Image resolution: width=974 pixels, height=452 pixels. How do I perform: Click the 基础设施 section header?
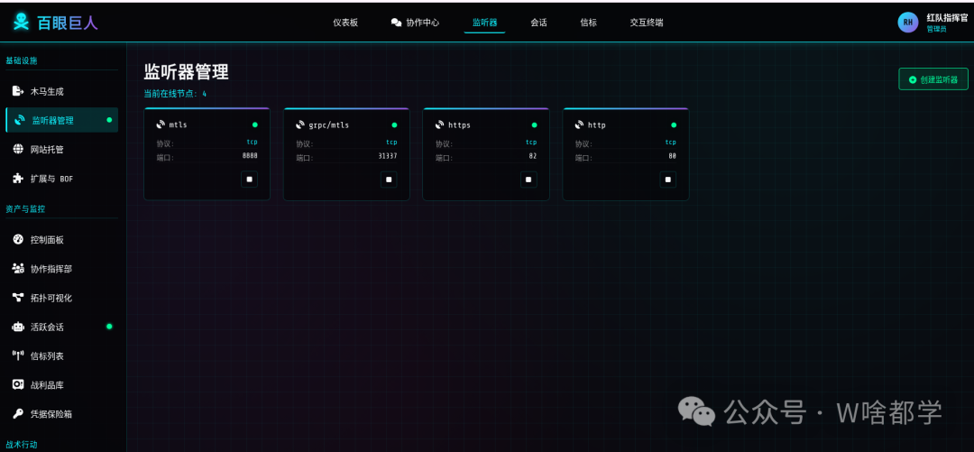(x=22, y=60)
